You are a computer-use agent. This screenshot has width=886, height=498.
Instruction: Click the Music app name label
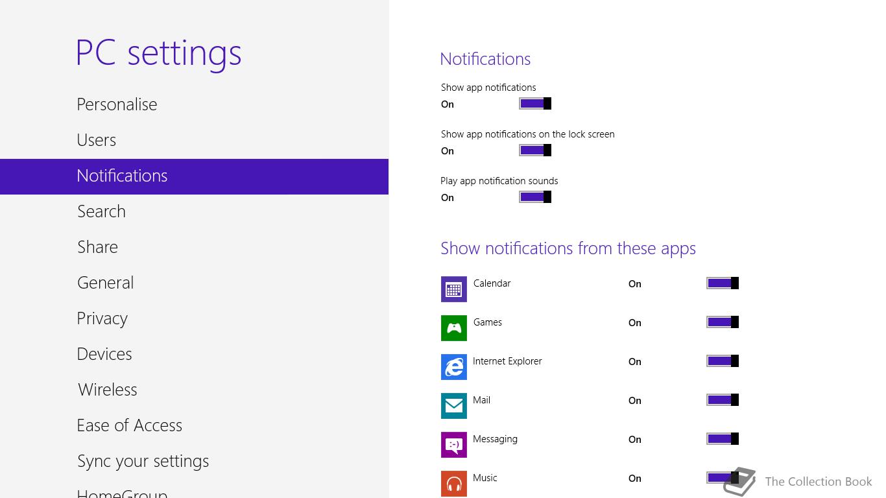(x=485, y=478)
